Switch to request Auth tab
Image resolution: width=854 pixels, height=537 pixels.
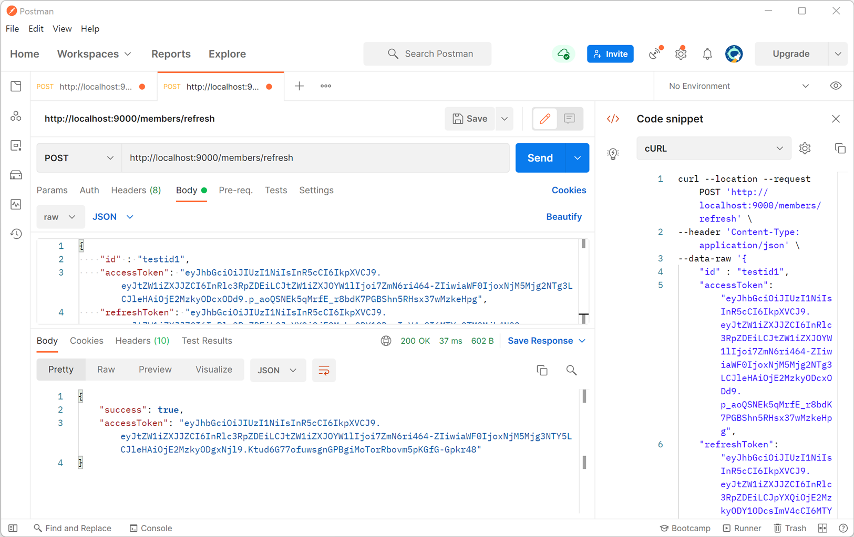pyautogui.click(x=89, y=191)
